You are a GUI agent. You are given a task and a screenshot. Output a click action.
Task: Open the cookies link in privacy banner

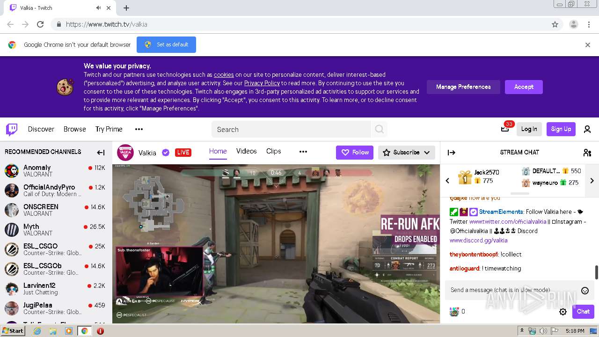224,75
